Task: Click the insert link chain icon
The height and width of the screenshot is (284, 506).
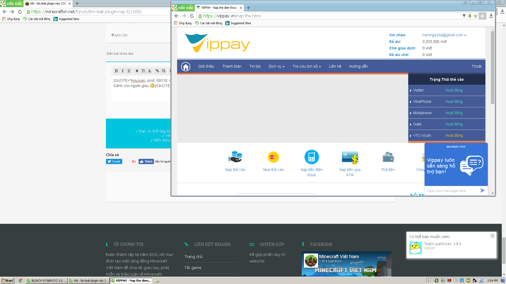Action: click(157, 71)
